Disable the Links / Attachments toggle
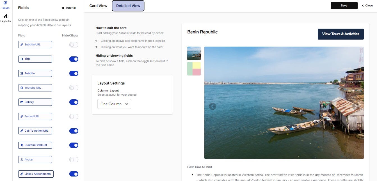This screenshot has height=181, width=377. click(x=74, y=174)
